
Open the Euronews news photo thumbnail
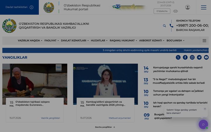(35, 81)
